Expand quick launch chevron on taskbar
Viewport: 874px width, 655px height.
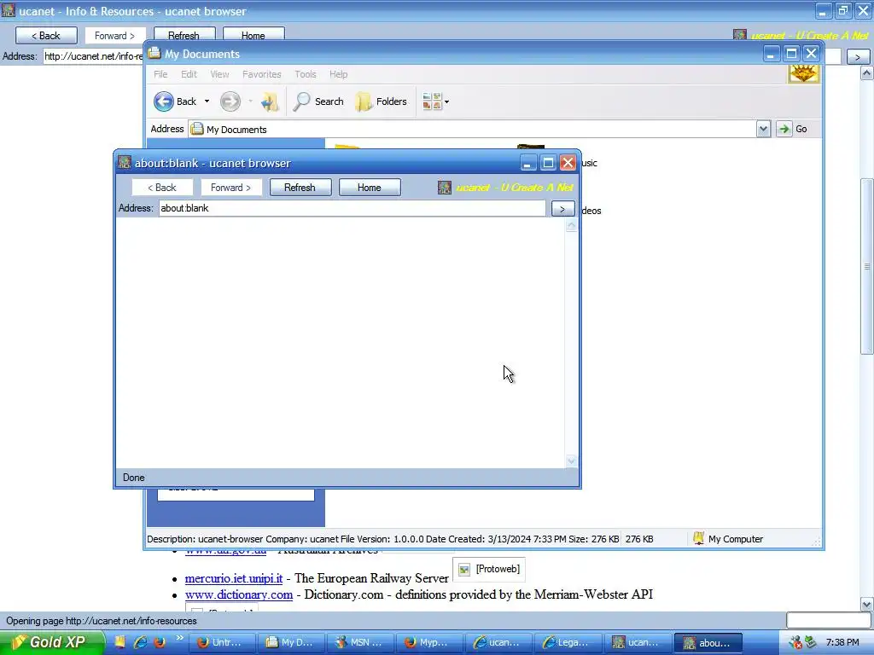(x=179, y=638)
